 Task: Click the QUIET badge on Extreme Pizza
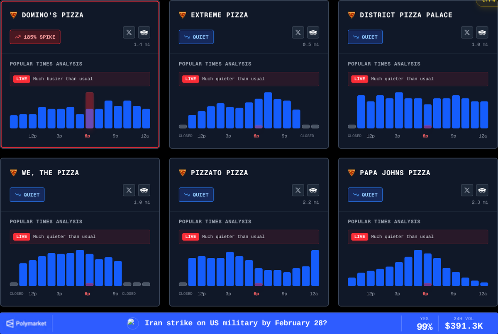[196, 37]
